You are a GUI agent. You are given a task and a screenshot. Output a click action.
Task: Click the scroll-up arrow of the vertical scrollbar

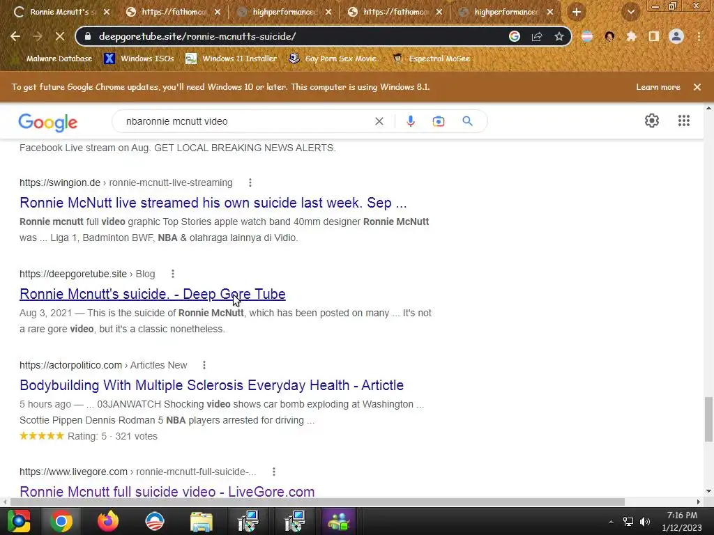tap(708, 108)
